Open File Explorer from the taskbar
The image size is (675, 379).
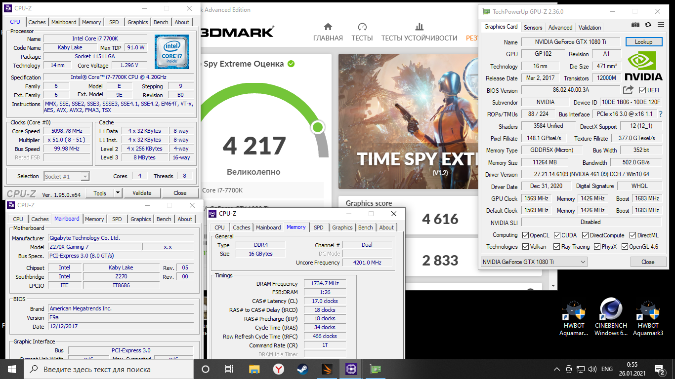click(254, 369)
